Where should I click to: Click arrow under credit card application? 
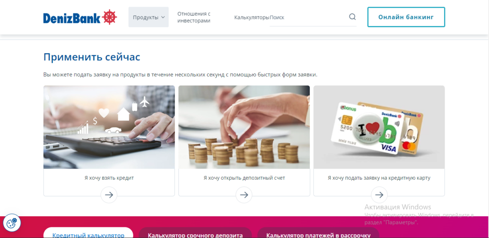coord(379,195)
